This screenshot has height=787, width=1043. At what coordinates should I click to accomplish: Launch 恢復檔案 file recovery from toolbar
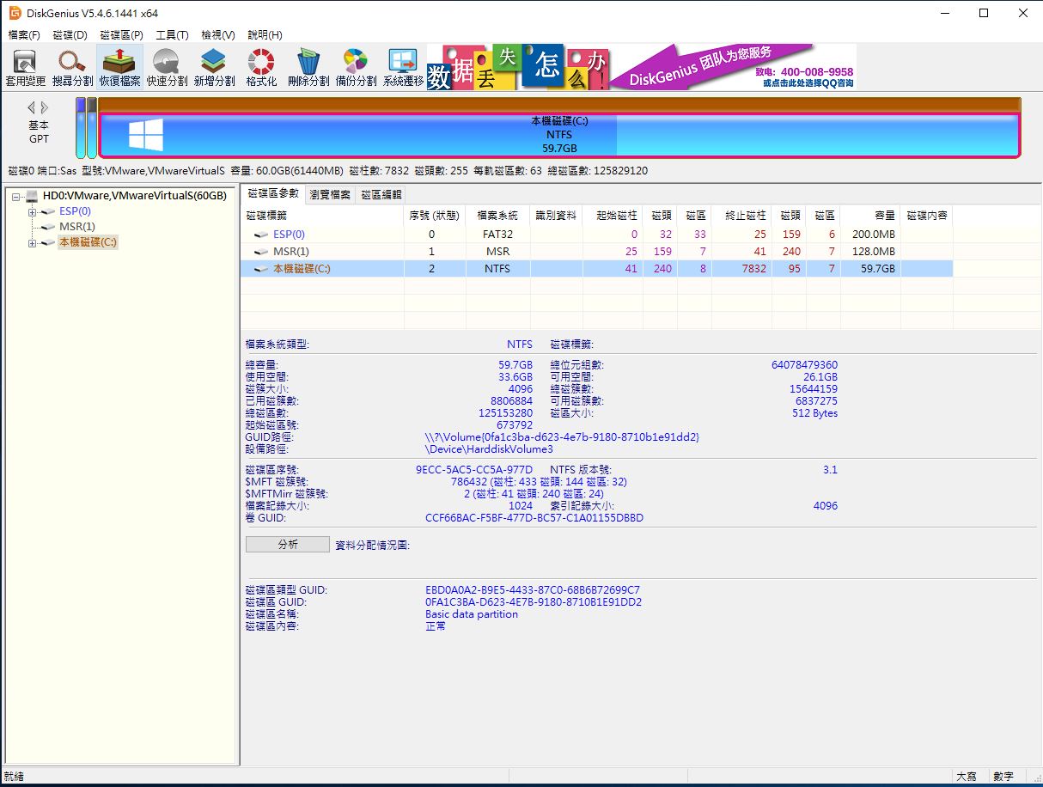[x=119, y=68]
